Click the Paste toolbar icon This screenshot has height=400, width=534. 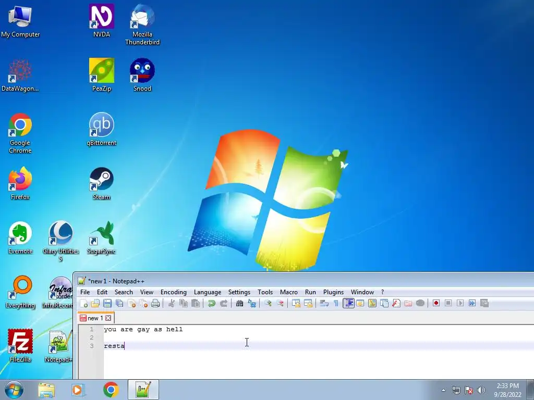point(196,303)
